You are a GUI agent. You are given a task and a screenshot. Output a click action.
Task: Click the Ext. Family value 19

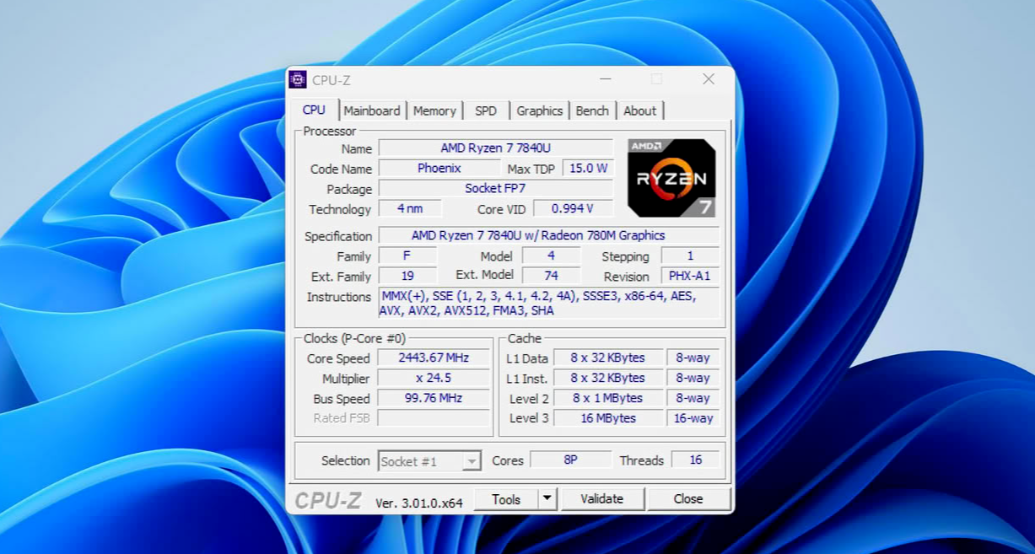click(x=407, y=277)
